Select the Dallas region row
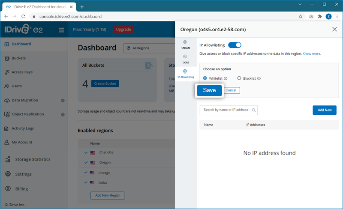343x209 pixels. click(126, 183)
